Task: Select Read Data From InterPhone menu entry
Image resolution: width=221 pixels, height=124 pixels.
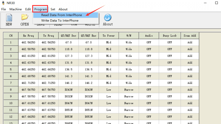Action: tap(61, 15)
